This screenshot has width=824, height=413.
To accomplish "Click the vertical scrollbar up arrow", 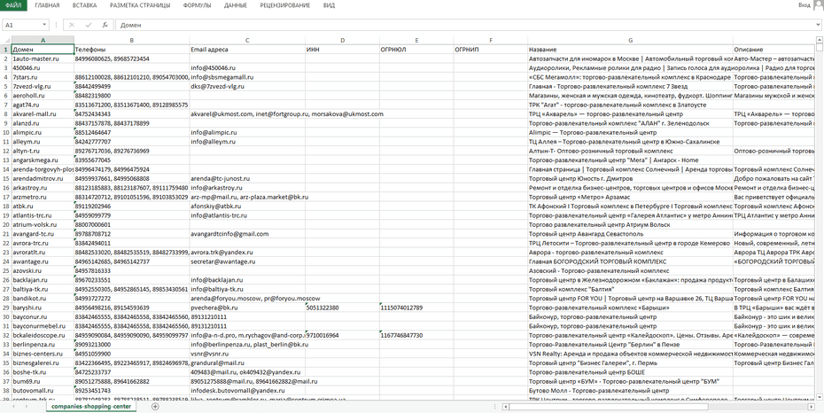I will pyautogui.click(x=819, y=41).
